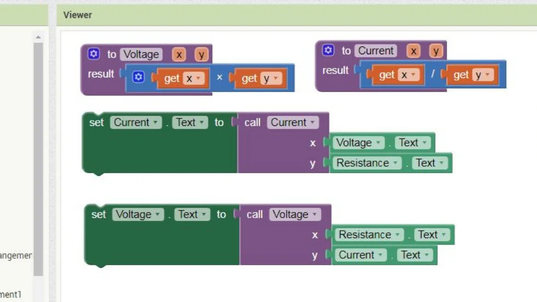Click the gear icon on the multiplication block
537x302 pixels.
pos(138,77)
